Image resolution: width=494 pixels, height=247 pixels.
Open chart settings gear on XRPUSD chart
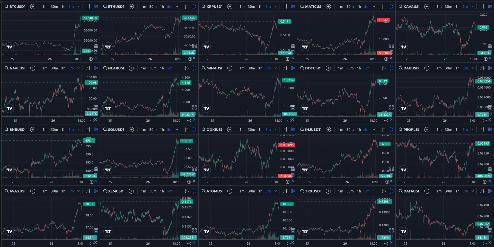288,59
